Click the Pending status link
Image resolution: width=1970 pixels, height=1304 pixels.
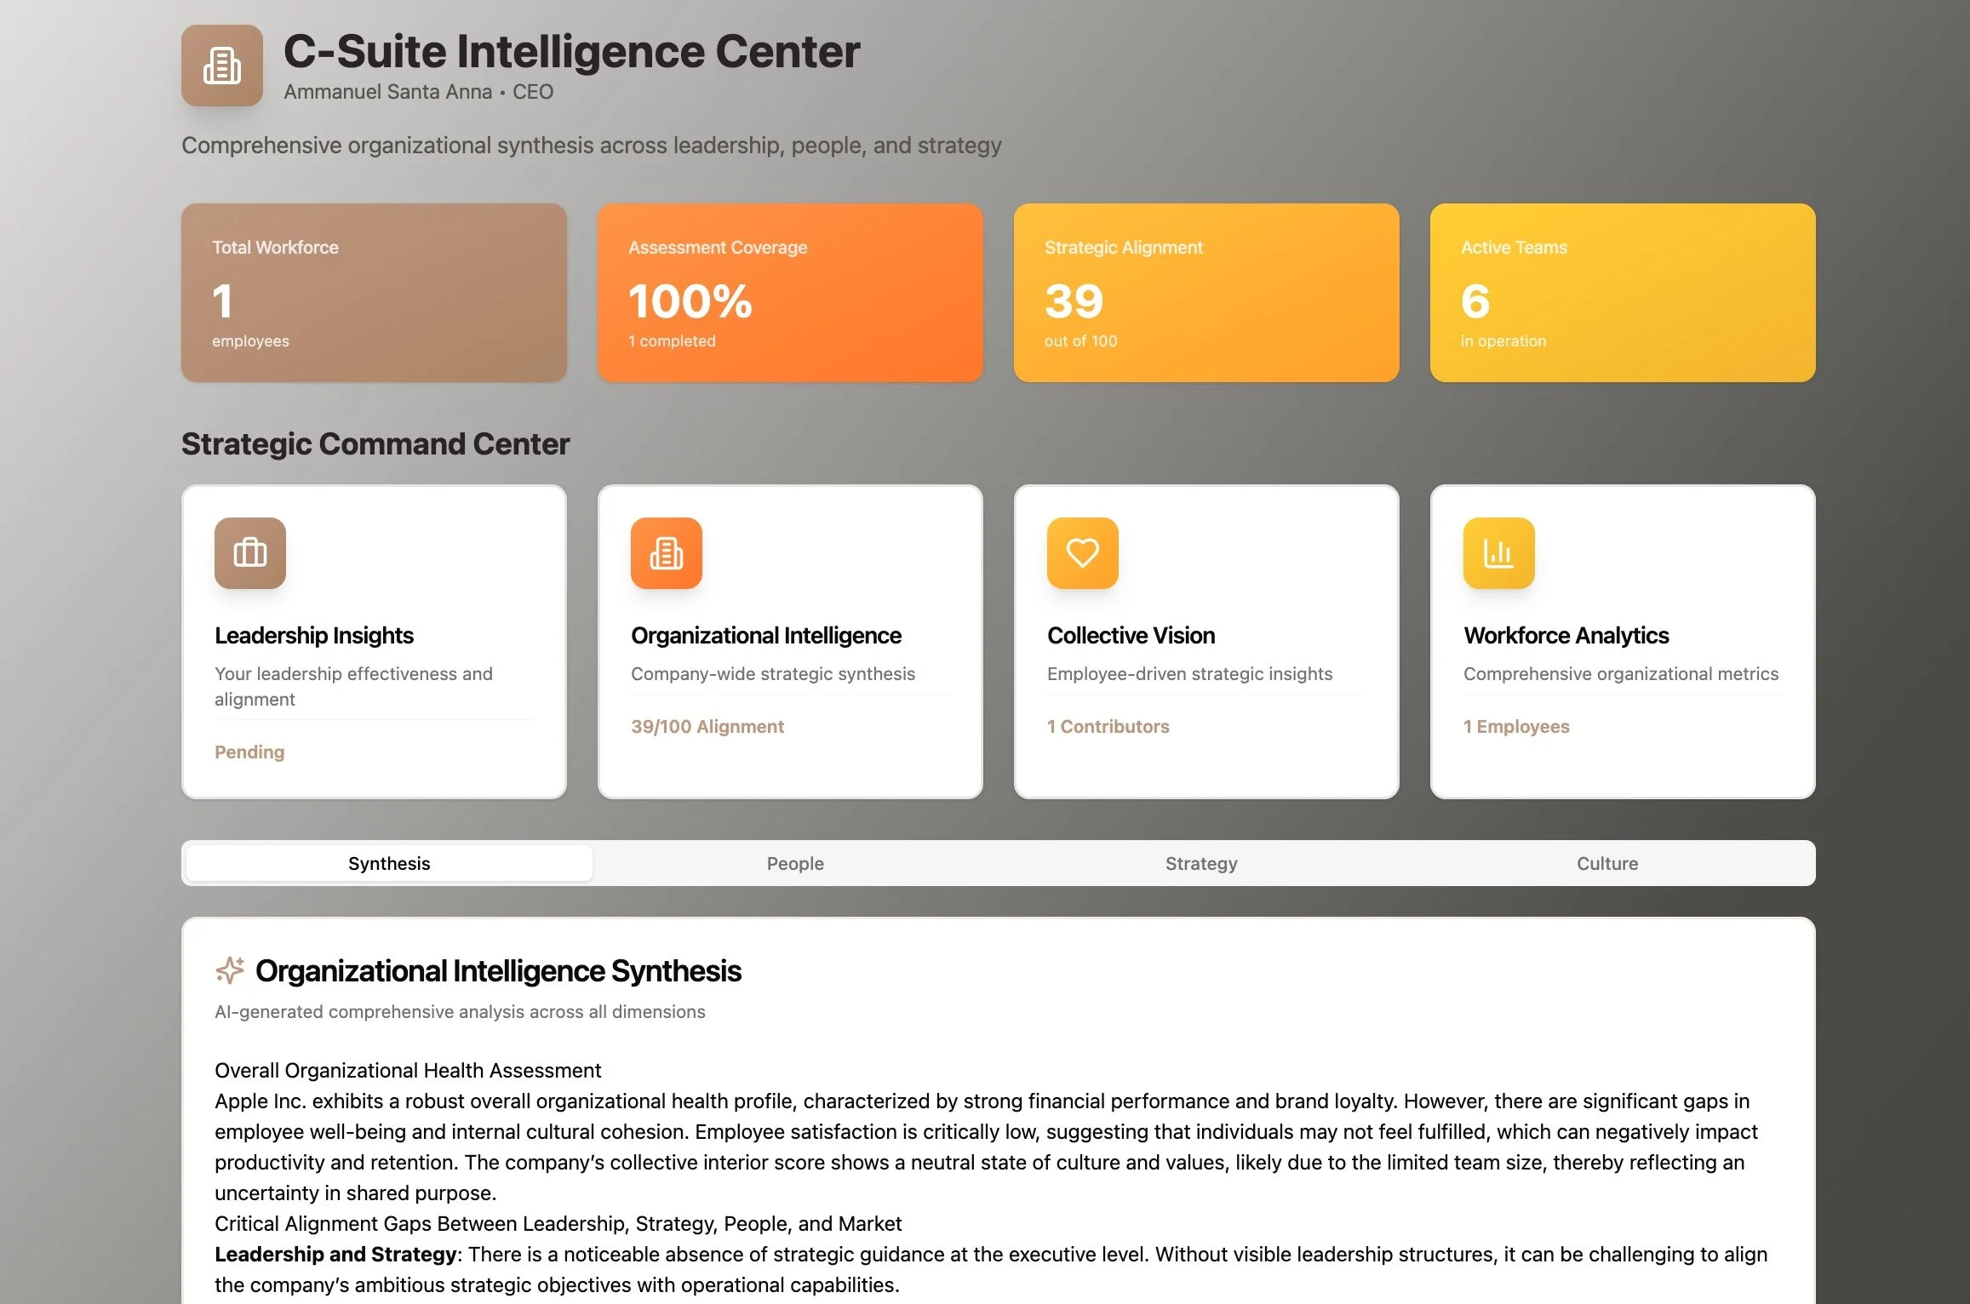point(249,752)
